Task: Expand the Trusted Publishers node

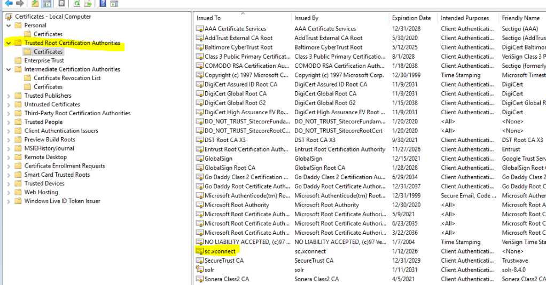Action: [9, 96]
